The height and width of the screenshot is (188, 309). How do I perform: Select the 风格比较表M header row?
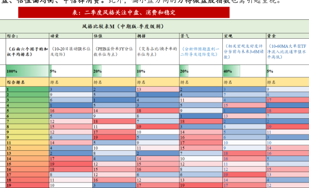pyautogui.click(x=154, y=26)
